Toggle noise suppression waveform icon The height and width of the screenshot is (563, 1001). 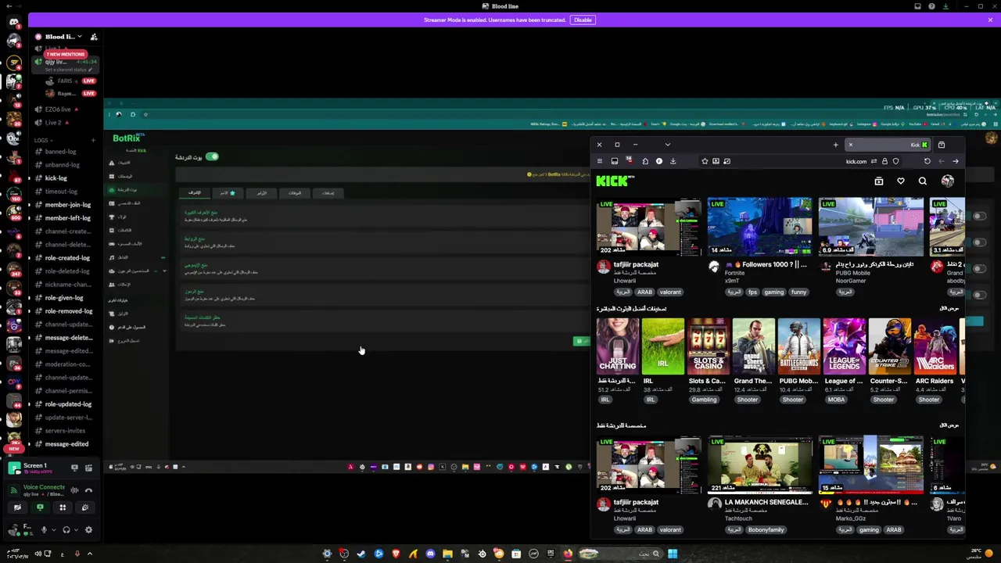[x=74, y=490]
